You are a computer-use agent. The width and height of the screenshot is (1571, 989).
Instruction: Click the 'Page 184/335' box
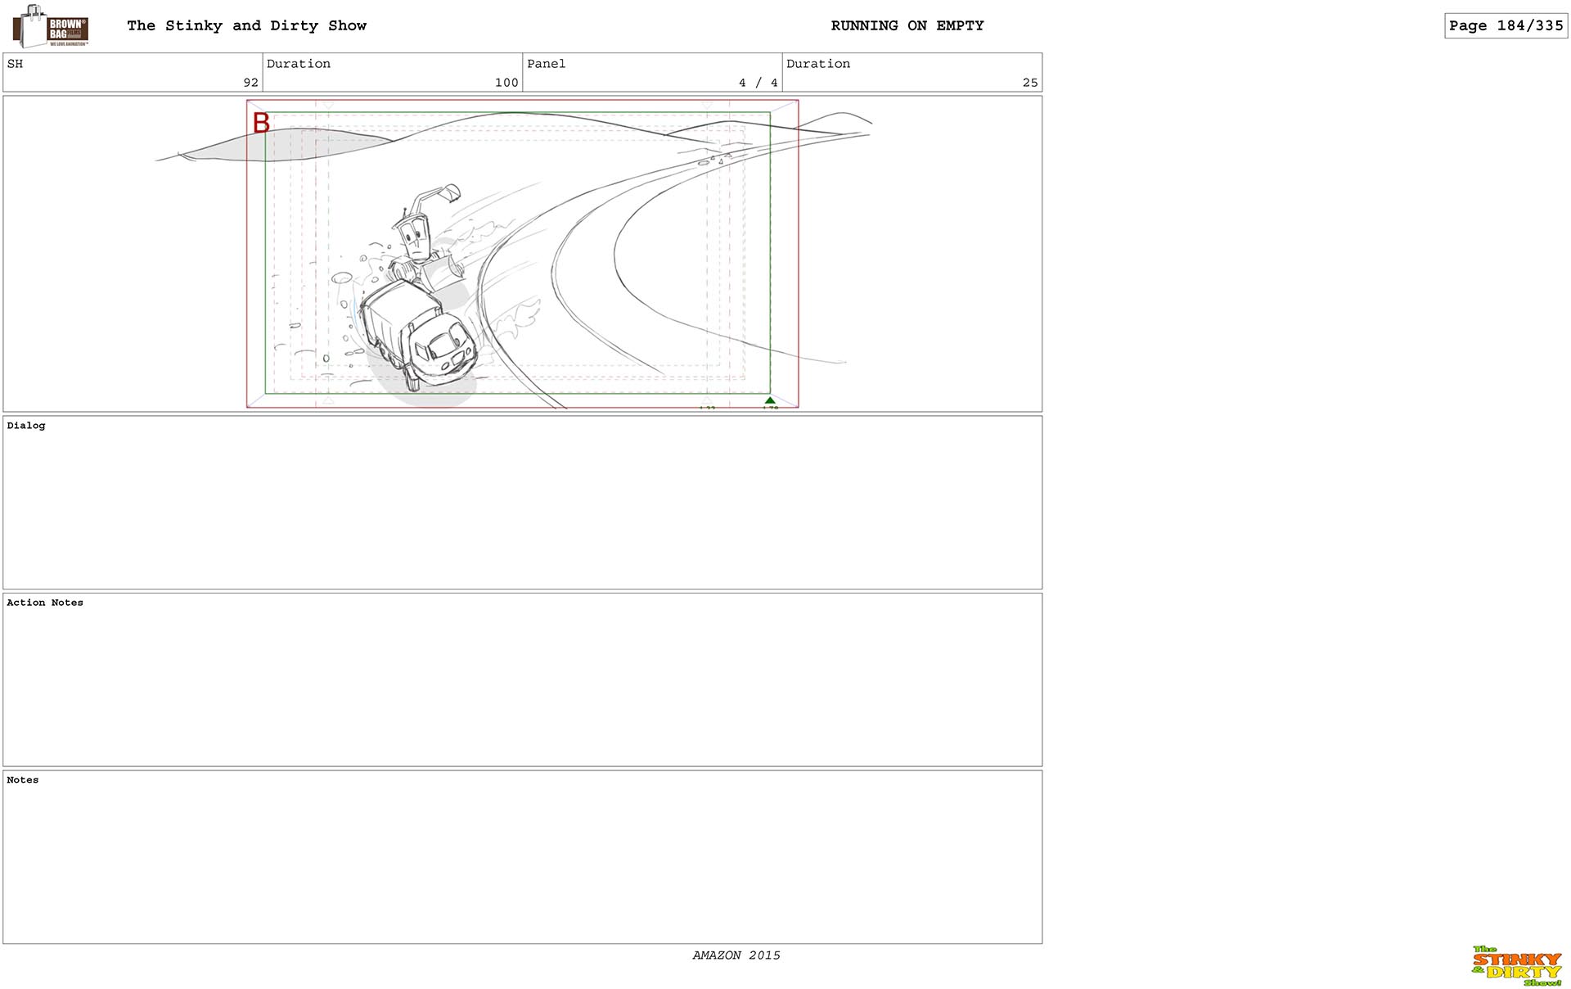coord(1506,25)
